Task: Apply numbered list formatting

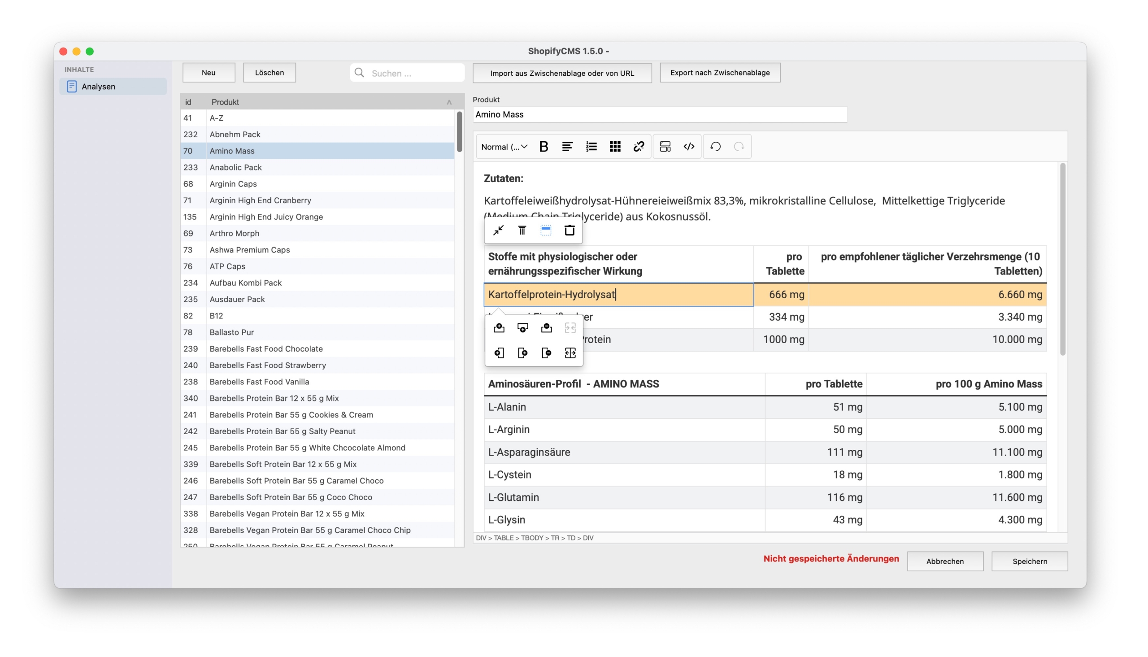Action: [591, 146]
